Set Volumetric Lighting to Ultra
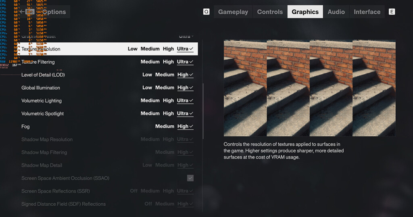Image resolution: width=413 pixels, height=217 pixels. (x=185, y=100)
